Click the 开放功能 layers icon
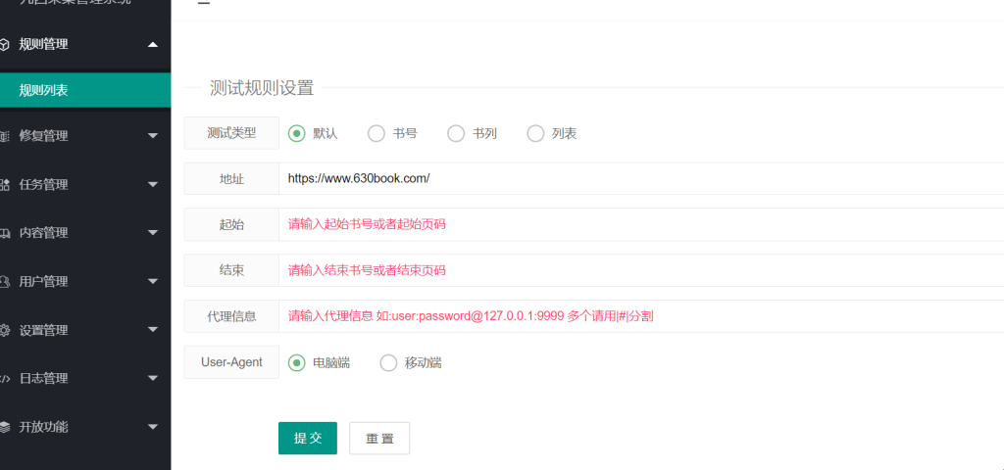 4,427
